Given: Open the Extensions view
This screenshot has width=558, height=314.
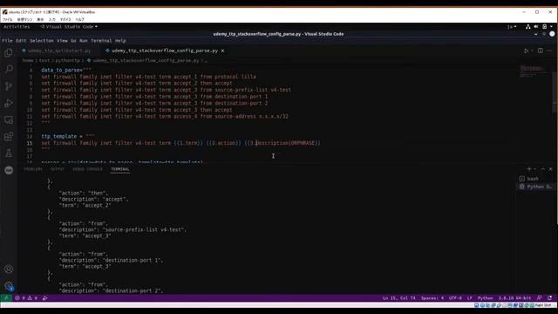Looking at the screenshot, I should tap(9, 137).
